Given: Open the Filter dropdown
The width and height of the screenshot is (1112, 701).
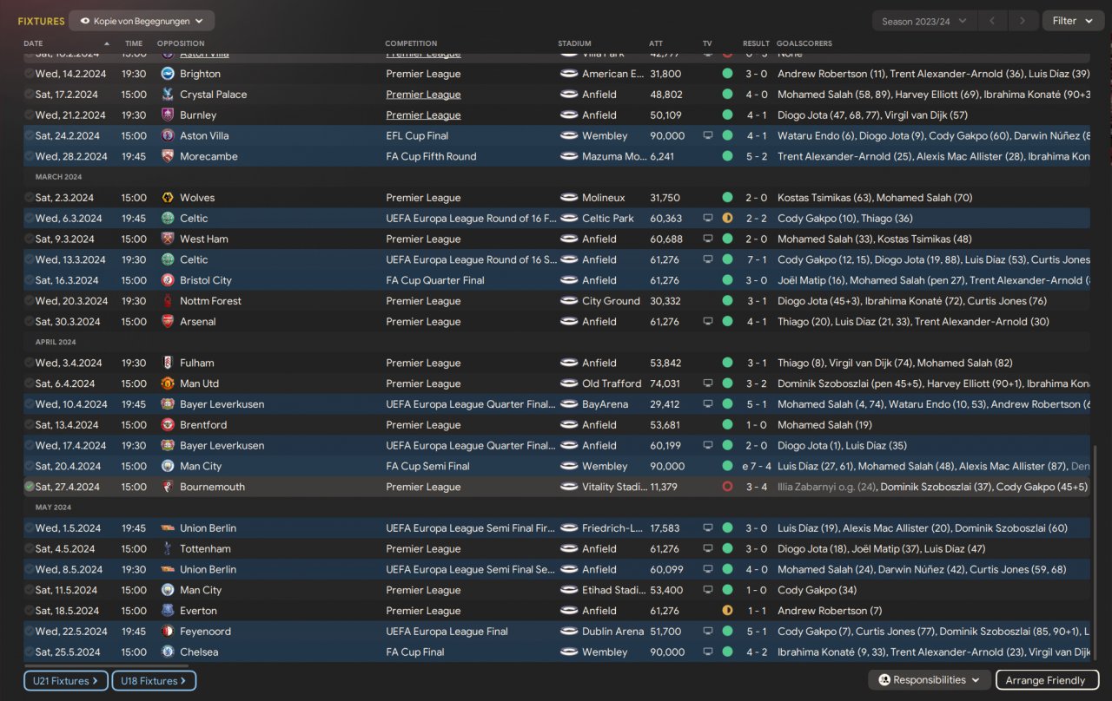Looking at the screenshot, I should [1072, 21].
